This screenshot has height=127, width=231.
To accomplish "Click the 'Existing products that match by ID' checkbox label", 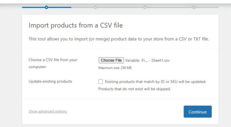I will (155, 82).
